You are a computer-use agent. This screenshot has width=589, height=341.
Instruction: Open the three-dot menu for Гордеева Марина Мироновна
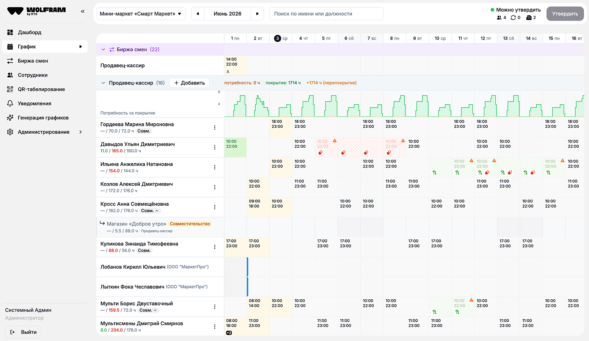coord(215,128)
